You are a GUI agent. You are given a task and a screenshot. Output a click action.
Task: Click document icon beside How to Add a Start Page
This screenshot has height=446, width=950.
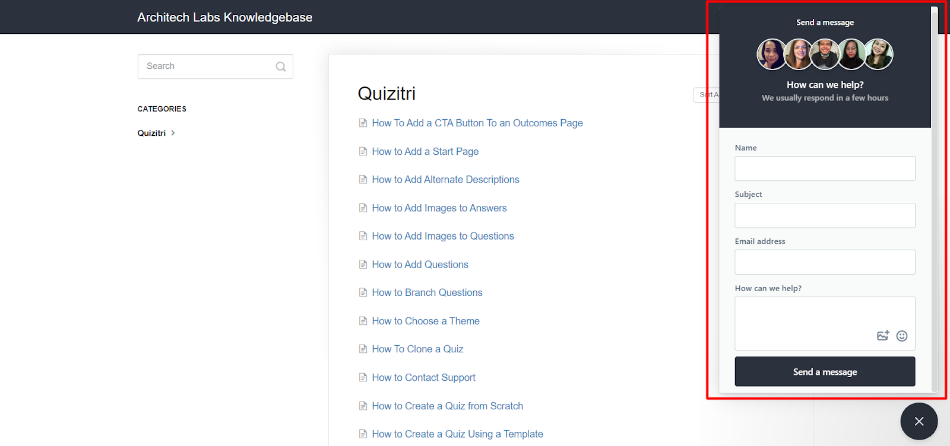tap(363, 151)
